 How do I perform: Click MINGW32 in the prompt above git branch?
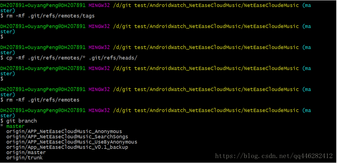click(x=99, y=110)
